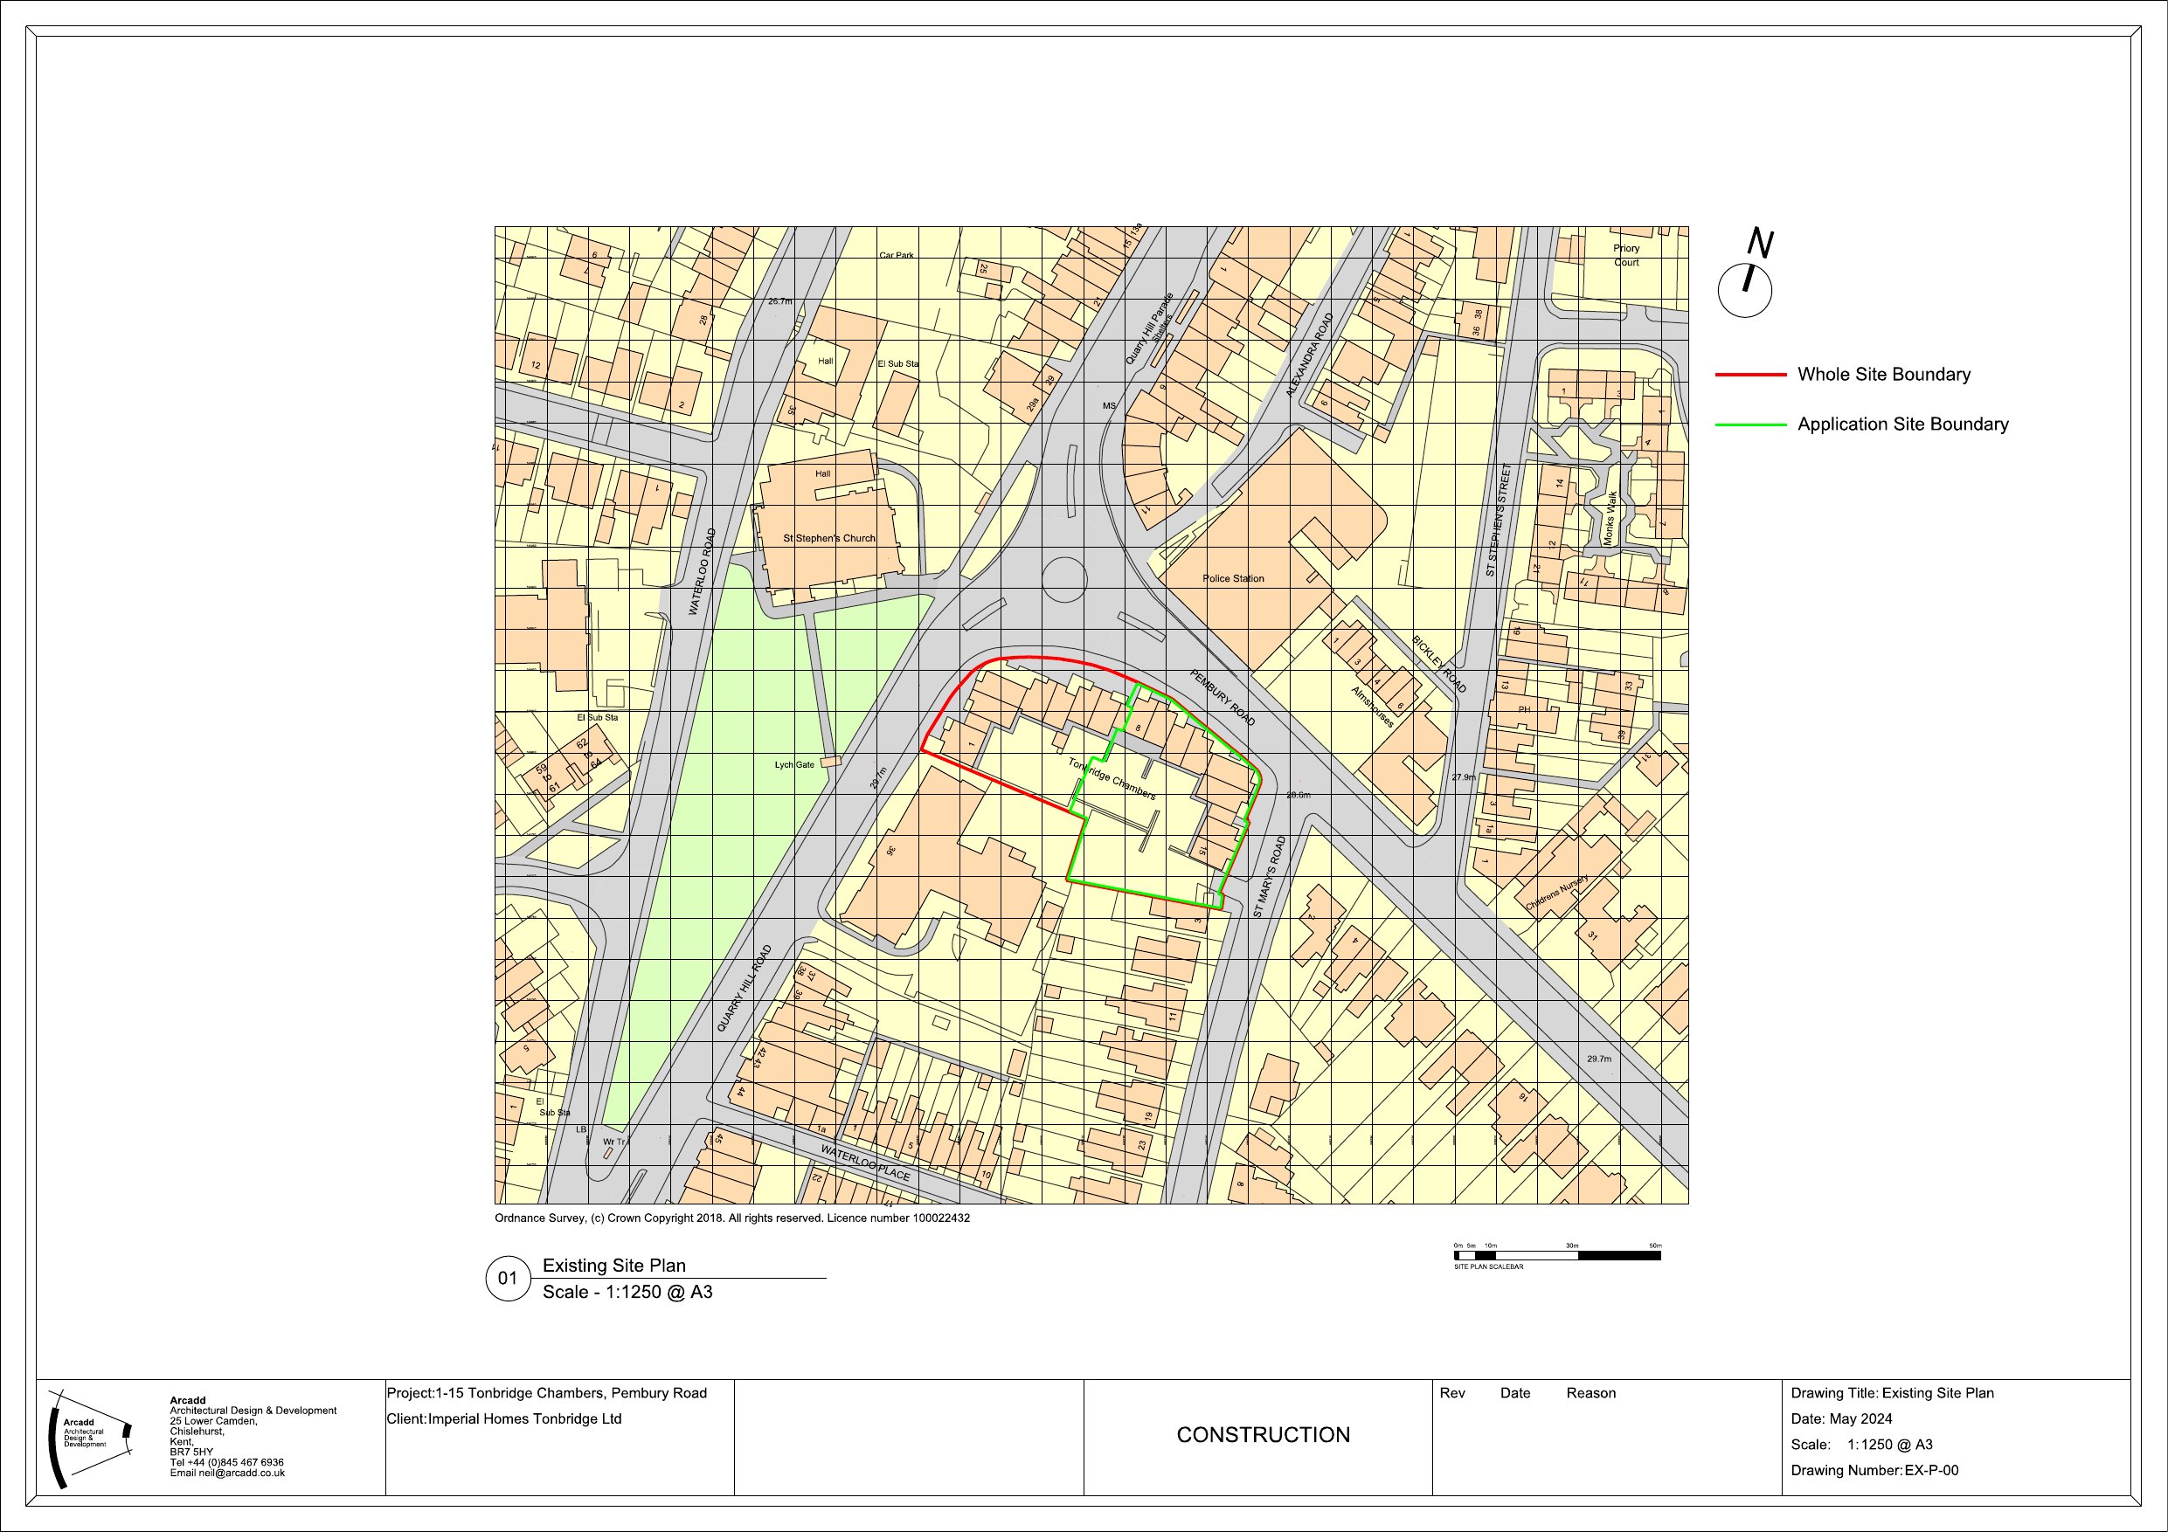Image resolution: width=2168 pixels, height=1532 pixels.
Task: Click the CONSTRUCTION status text in the title block
Action: (1263, 1435)
